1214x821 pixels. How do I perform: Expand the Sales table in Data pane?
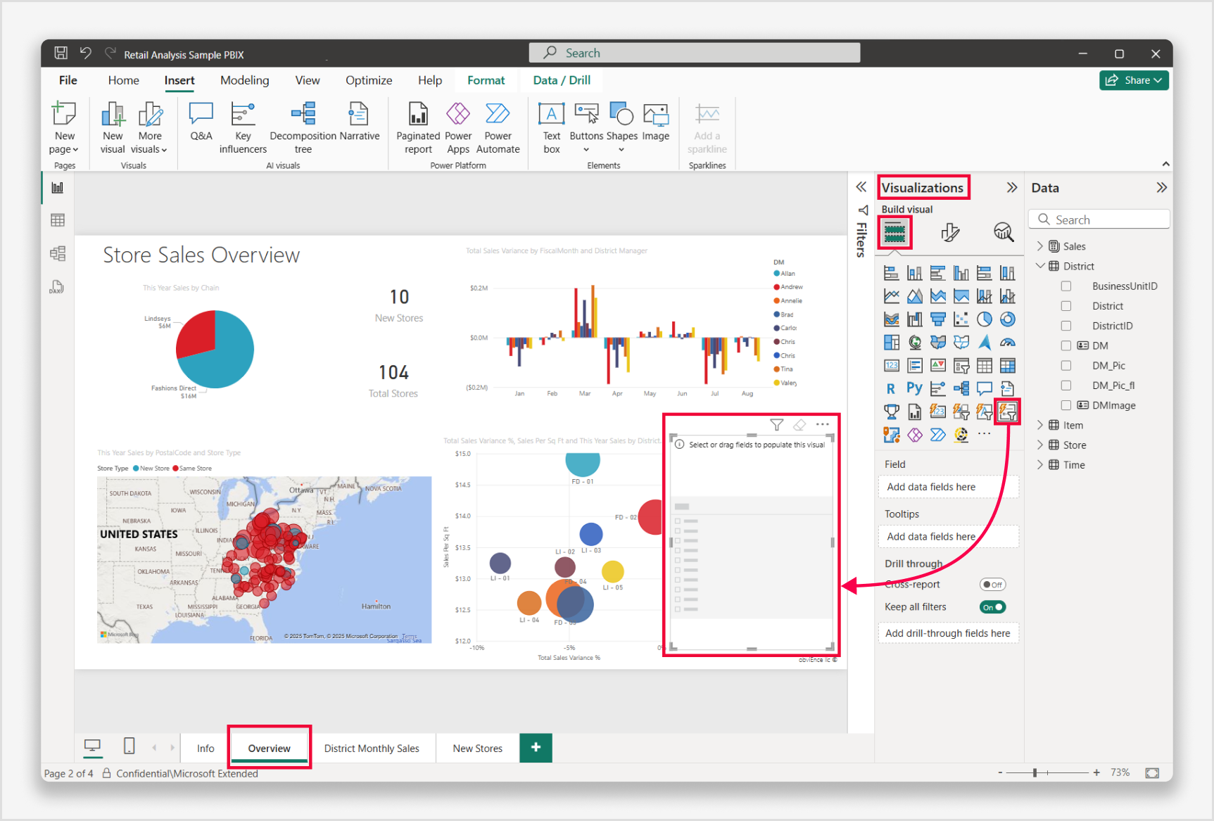click(1040, 246)
